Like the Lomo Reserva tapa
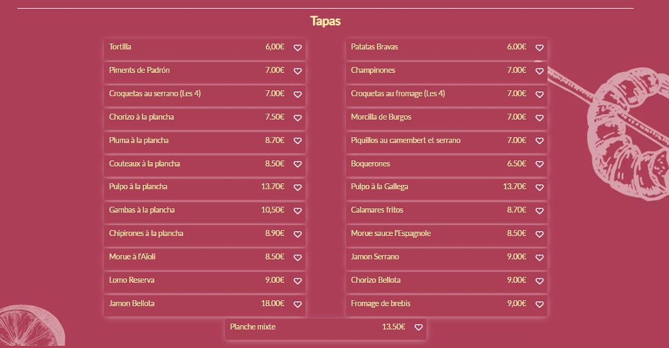This screenshot has height=348, width=669. (298, 281)
